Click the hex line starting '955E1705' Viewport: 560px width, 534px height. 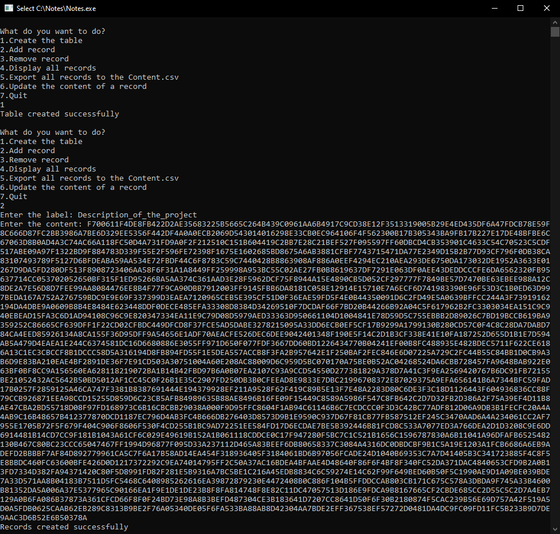coord(275,426)
